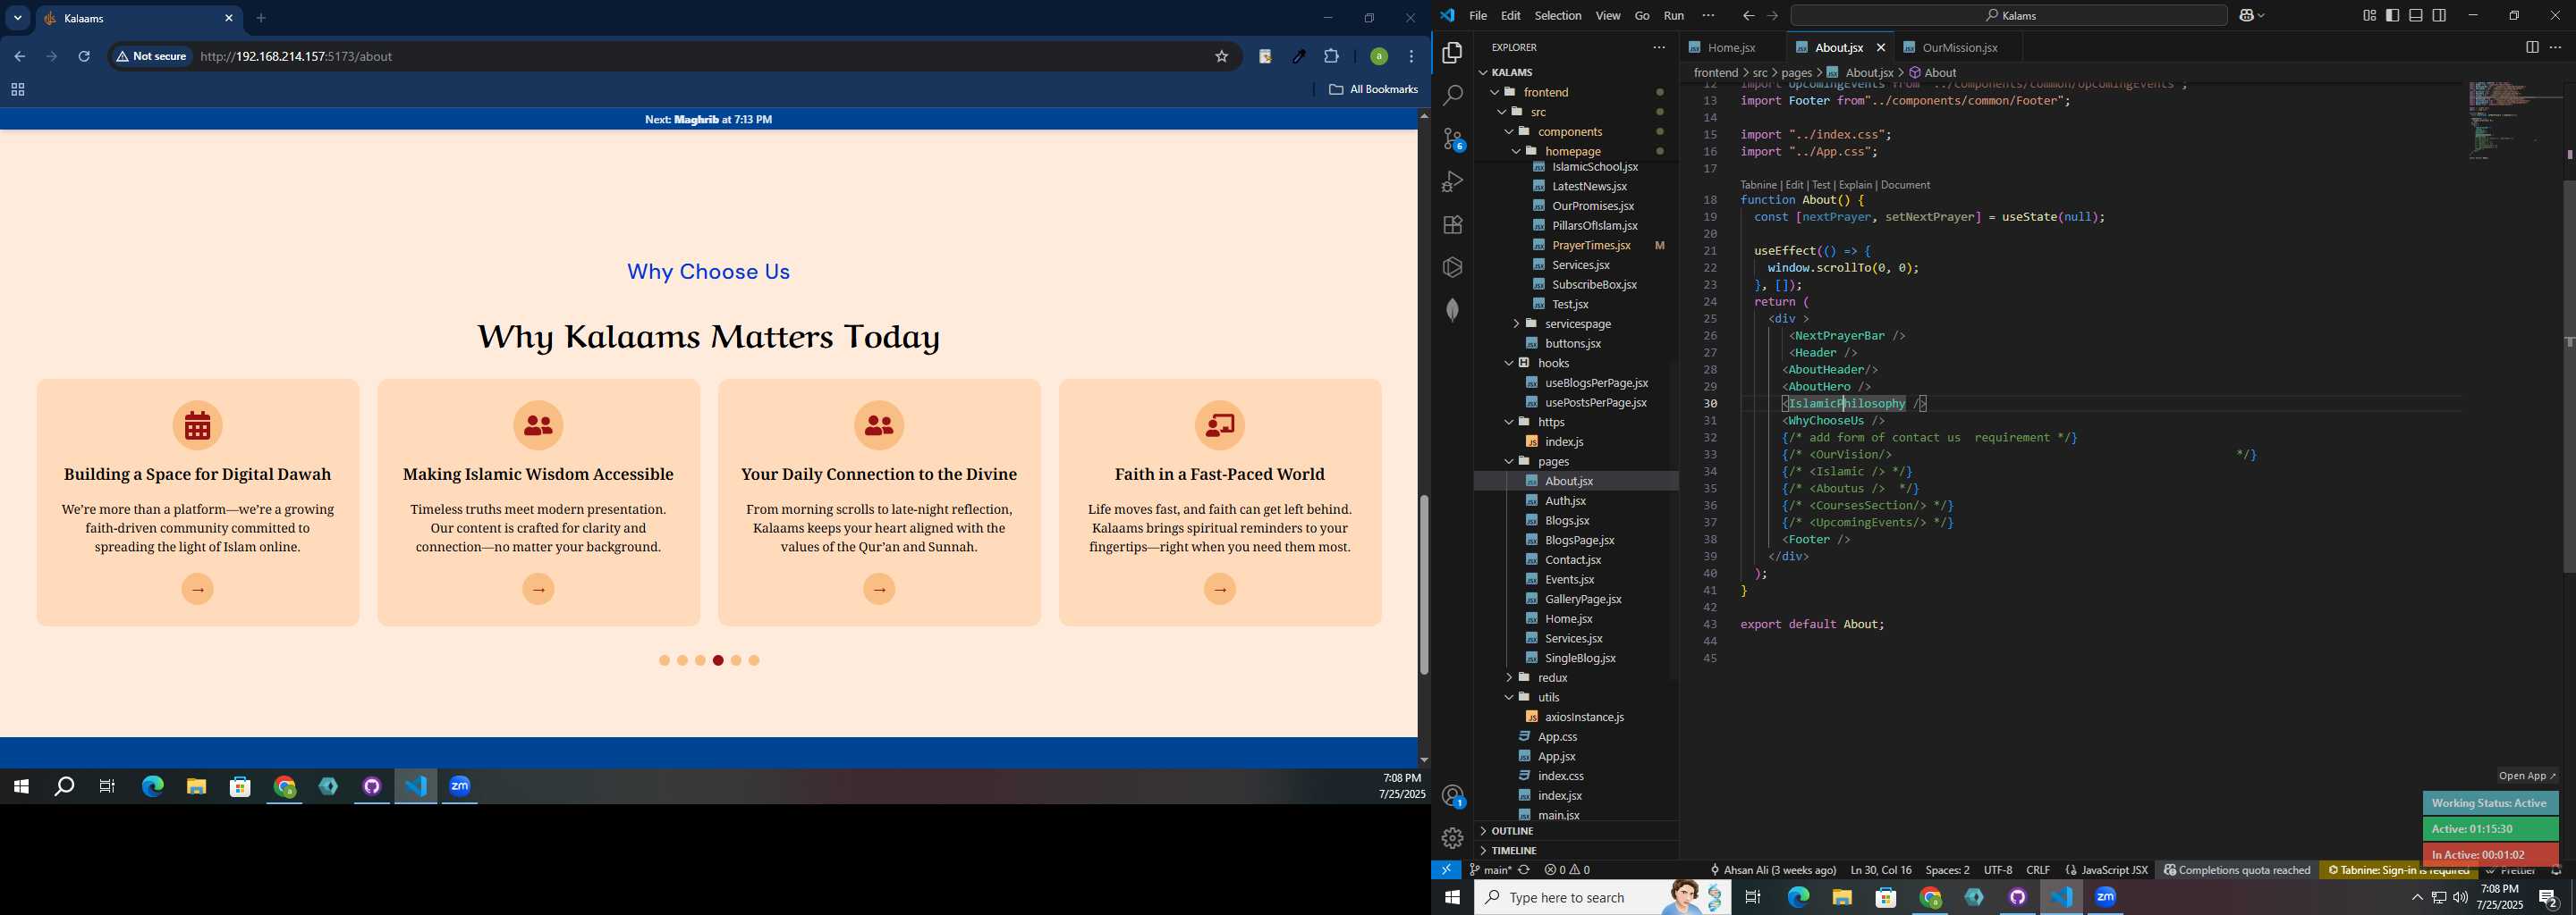Open the Windows notification center icon

[x=2548, y=898]
